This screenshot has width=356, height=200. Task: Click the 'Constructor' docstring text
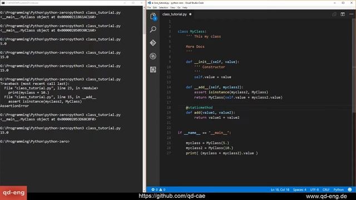click(214, 67)
